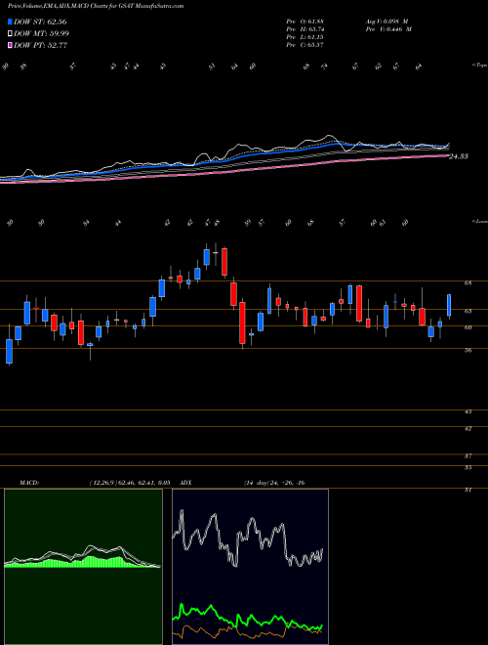Click the '<Lows' axis label
This screenshot has width=488, height=645.
pos(479,222)
